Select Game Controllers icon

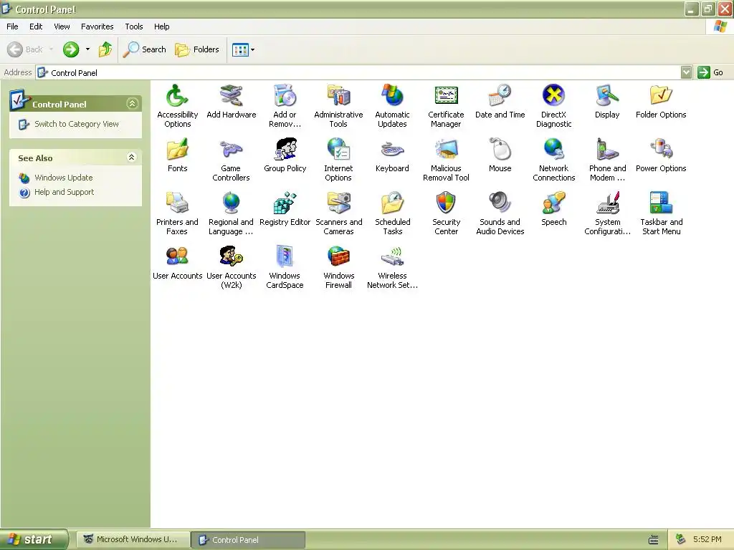[x=232, y=160]
